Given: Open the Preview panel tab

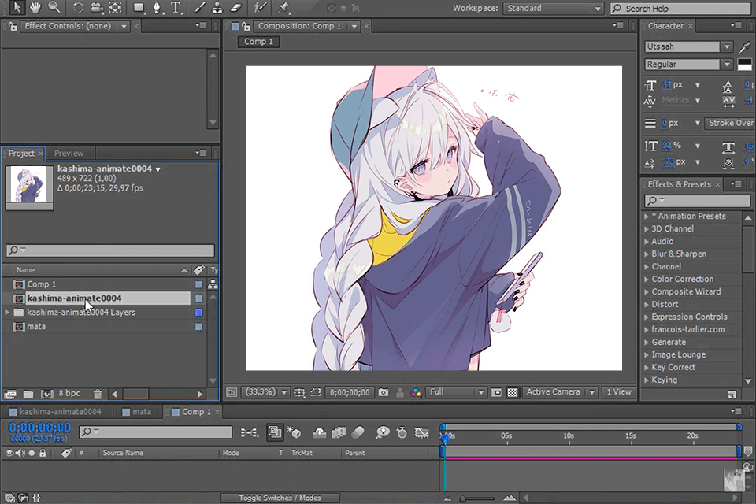Looking at the screenshot, I should pos(69,153).
